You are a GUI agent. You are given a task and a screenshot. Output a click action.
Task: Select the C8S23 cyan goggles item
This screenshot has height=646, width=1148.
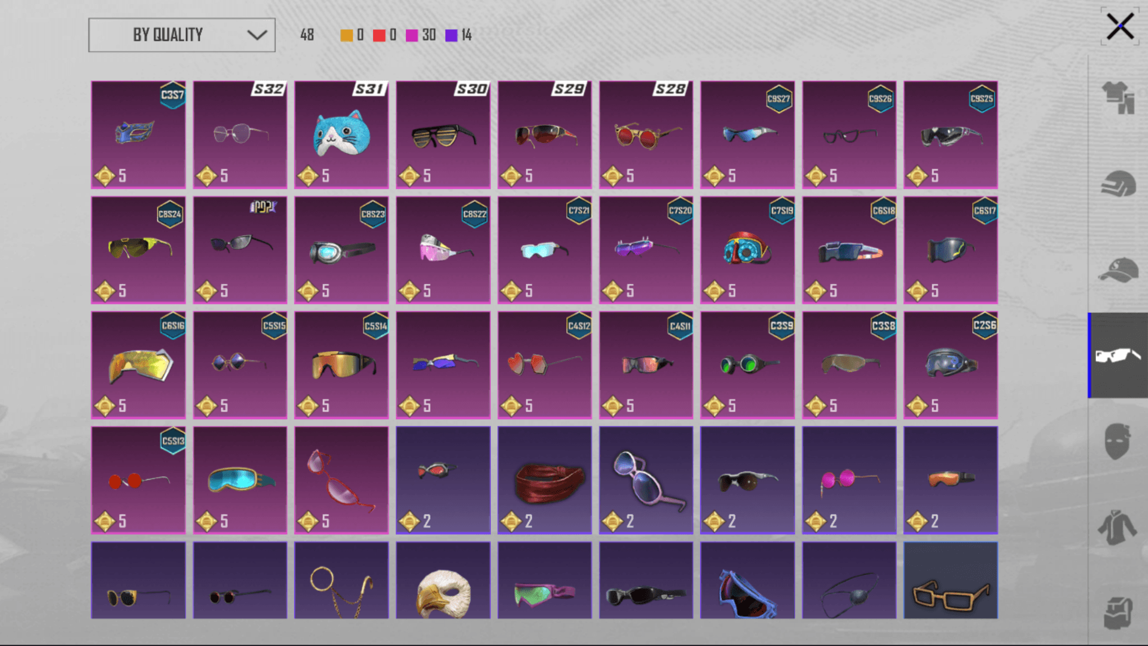pyautogui.click(x=341, y=250)
